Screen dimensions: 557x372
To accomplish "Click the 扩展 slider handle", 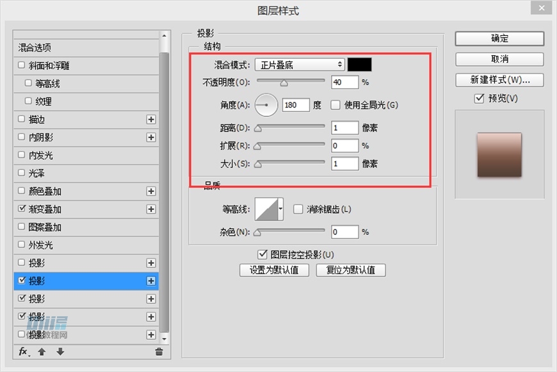I will click(258, 146).
